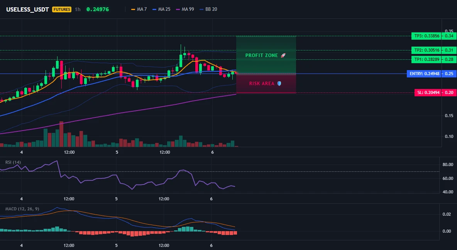Click the TP1: 0.28289 label
Image resolution: width=457 pixels, height=250 pixels.
tap(427, 59)
